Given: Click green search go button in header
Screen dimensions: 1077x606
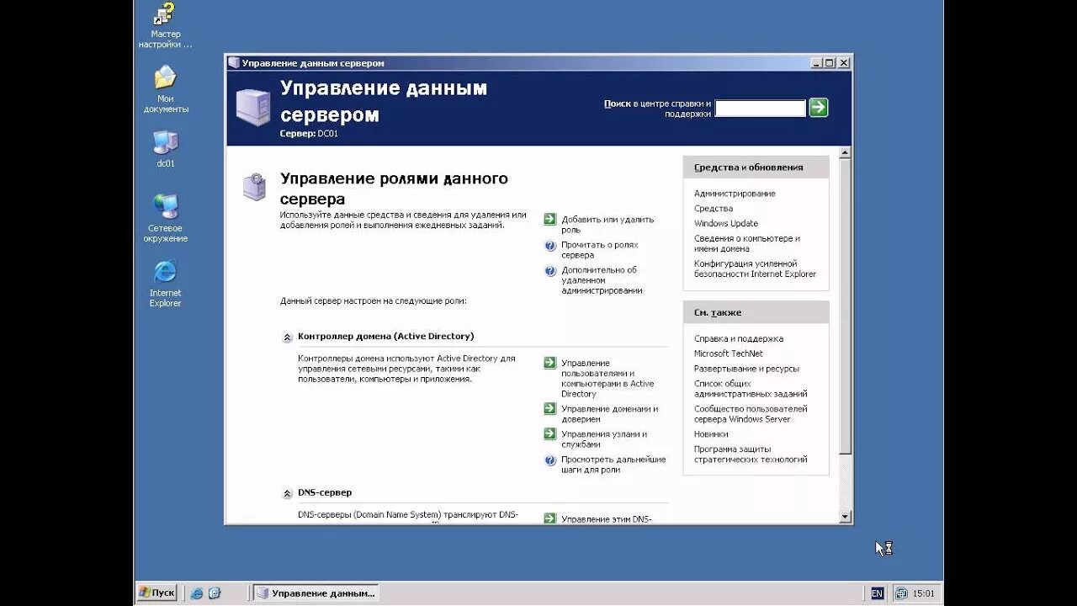Looking at the screenshot, I should (x=819, y=108).
